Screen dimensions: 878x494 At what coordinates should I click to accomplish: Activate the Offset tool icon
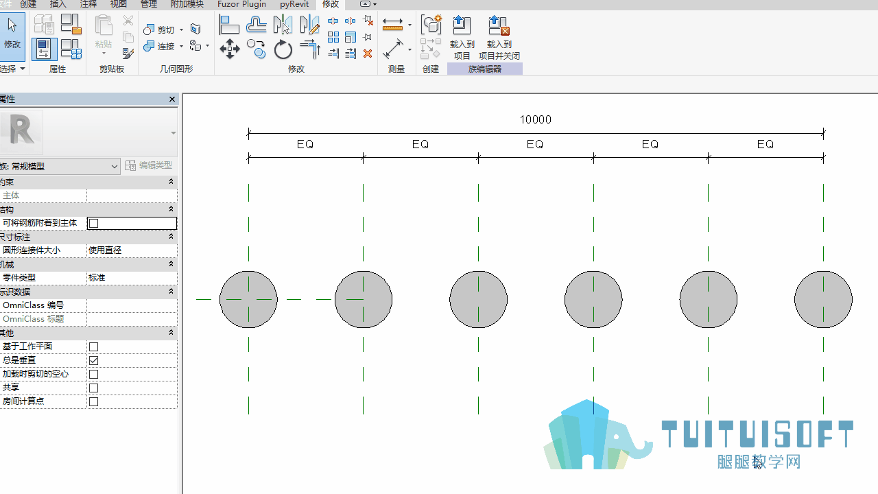(257, 25)
